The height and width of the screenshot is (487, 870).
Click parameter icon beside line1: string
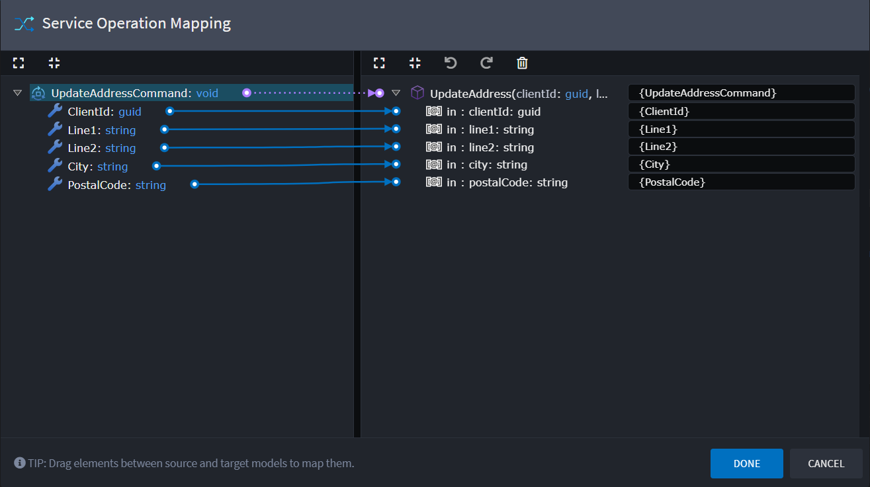(x=433, y=130)
